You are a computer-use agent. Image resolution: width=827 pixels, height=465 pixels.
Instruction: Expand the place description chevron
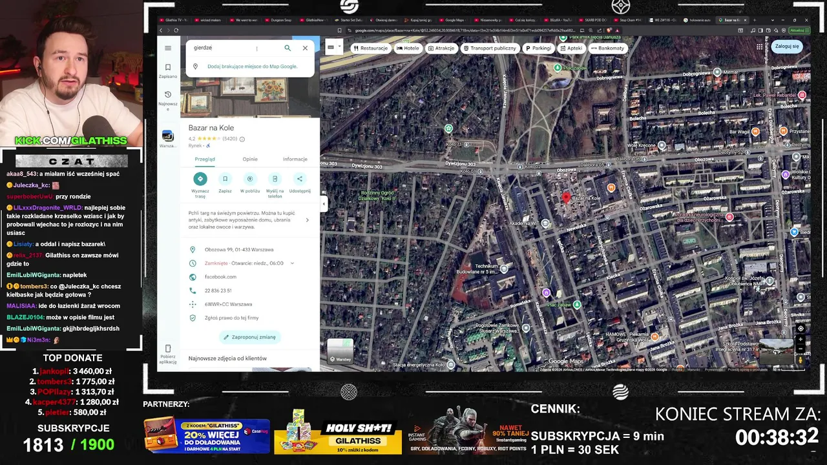[307, 220]
